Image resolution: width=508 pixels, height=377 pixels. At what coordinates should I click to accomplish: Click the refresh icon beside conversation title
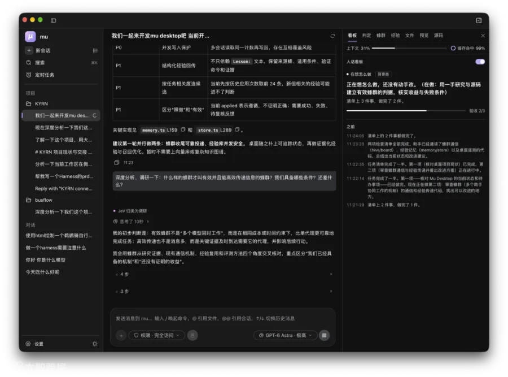pos(332,36)
